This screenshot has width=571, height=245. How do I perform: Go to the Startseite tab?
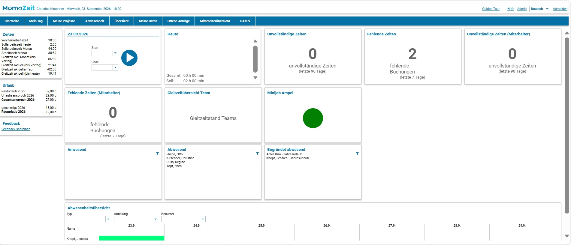(x=12, y=21)
